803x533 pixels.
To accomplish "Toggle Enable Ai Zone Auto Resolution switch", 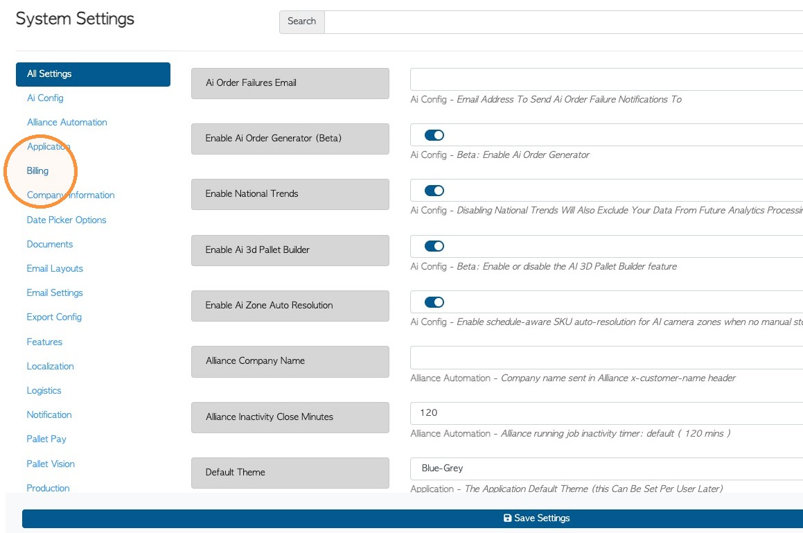I will click(434, 302).
